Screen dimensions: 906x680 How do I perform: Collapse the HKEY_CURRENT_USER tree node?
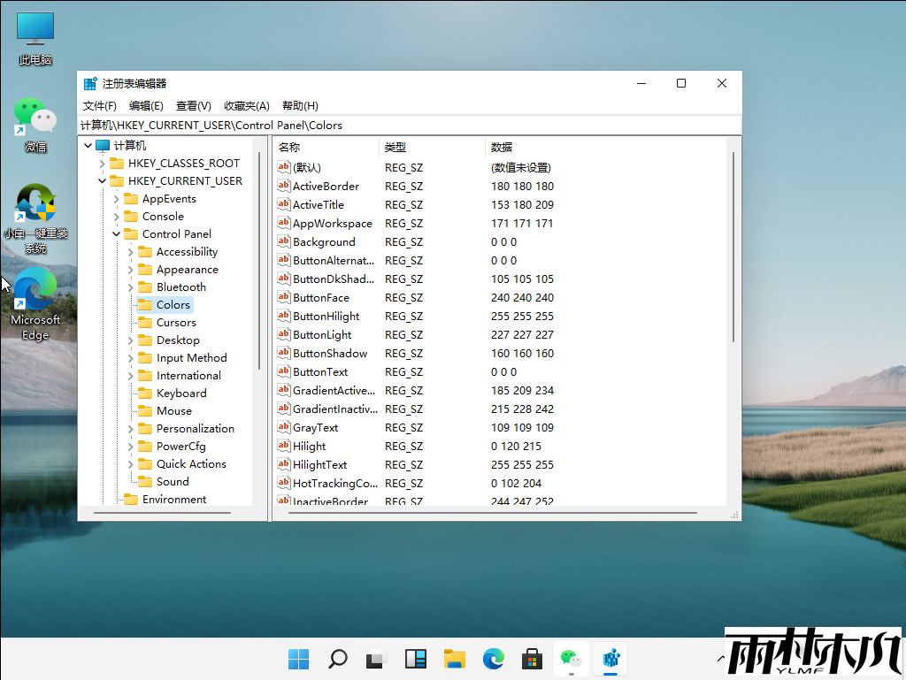coord(103,181)
